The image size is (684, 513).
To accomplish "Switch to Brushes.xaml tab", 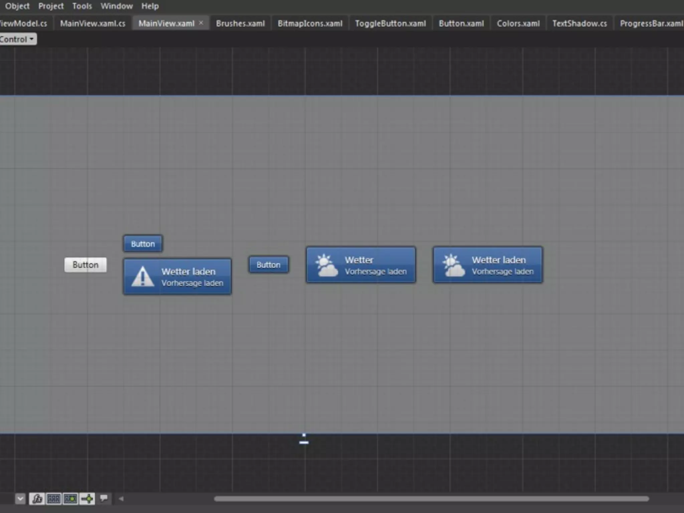I will (x=240, y=23).
